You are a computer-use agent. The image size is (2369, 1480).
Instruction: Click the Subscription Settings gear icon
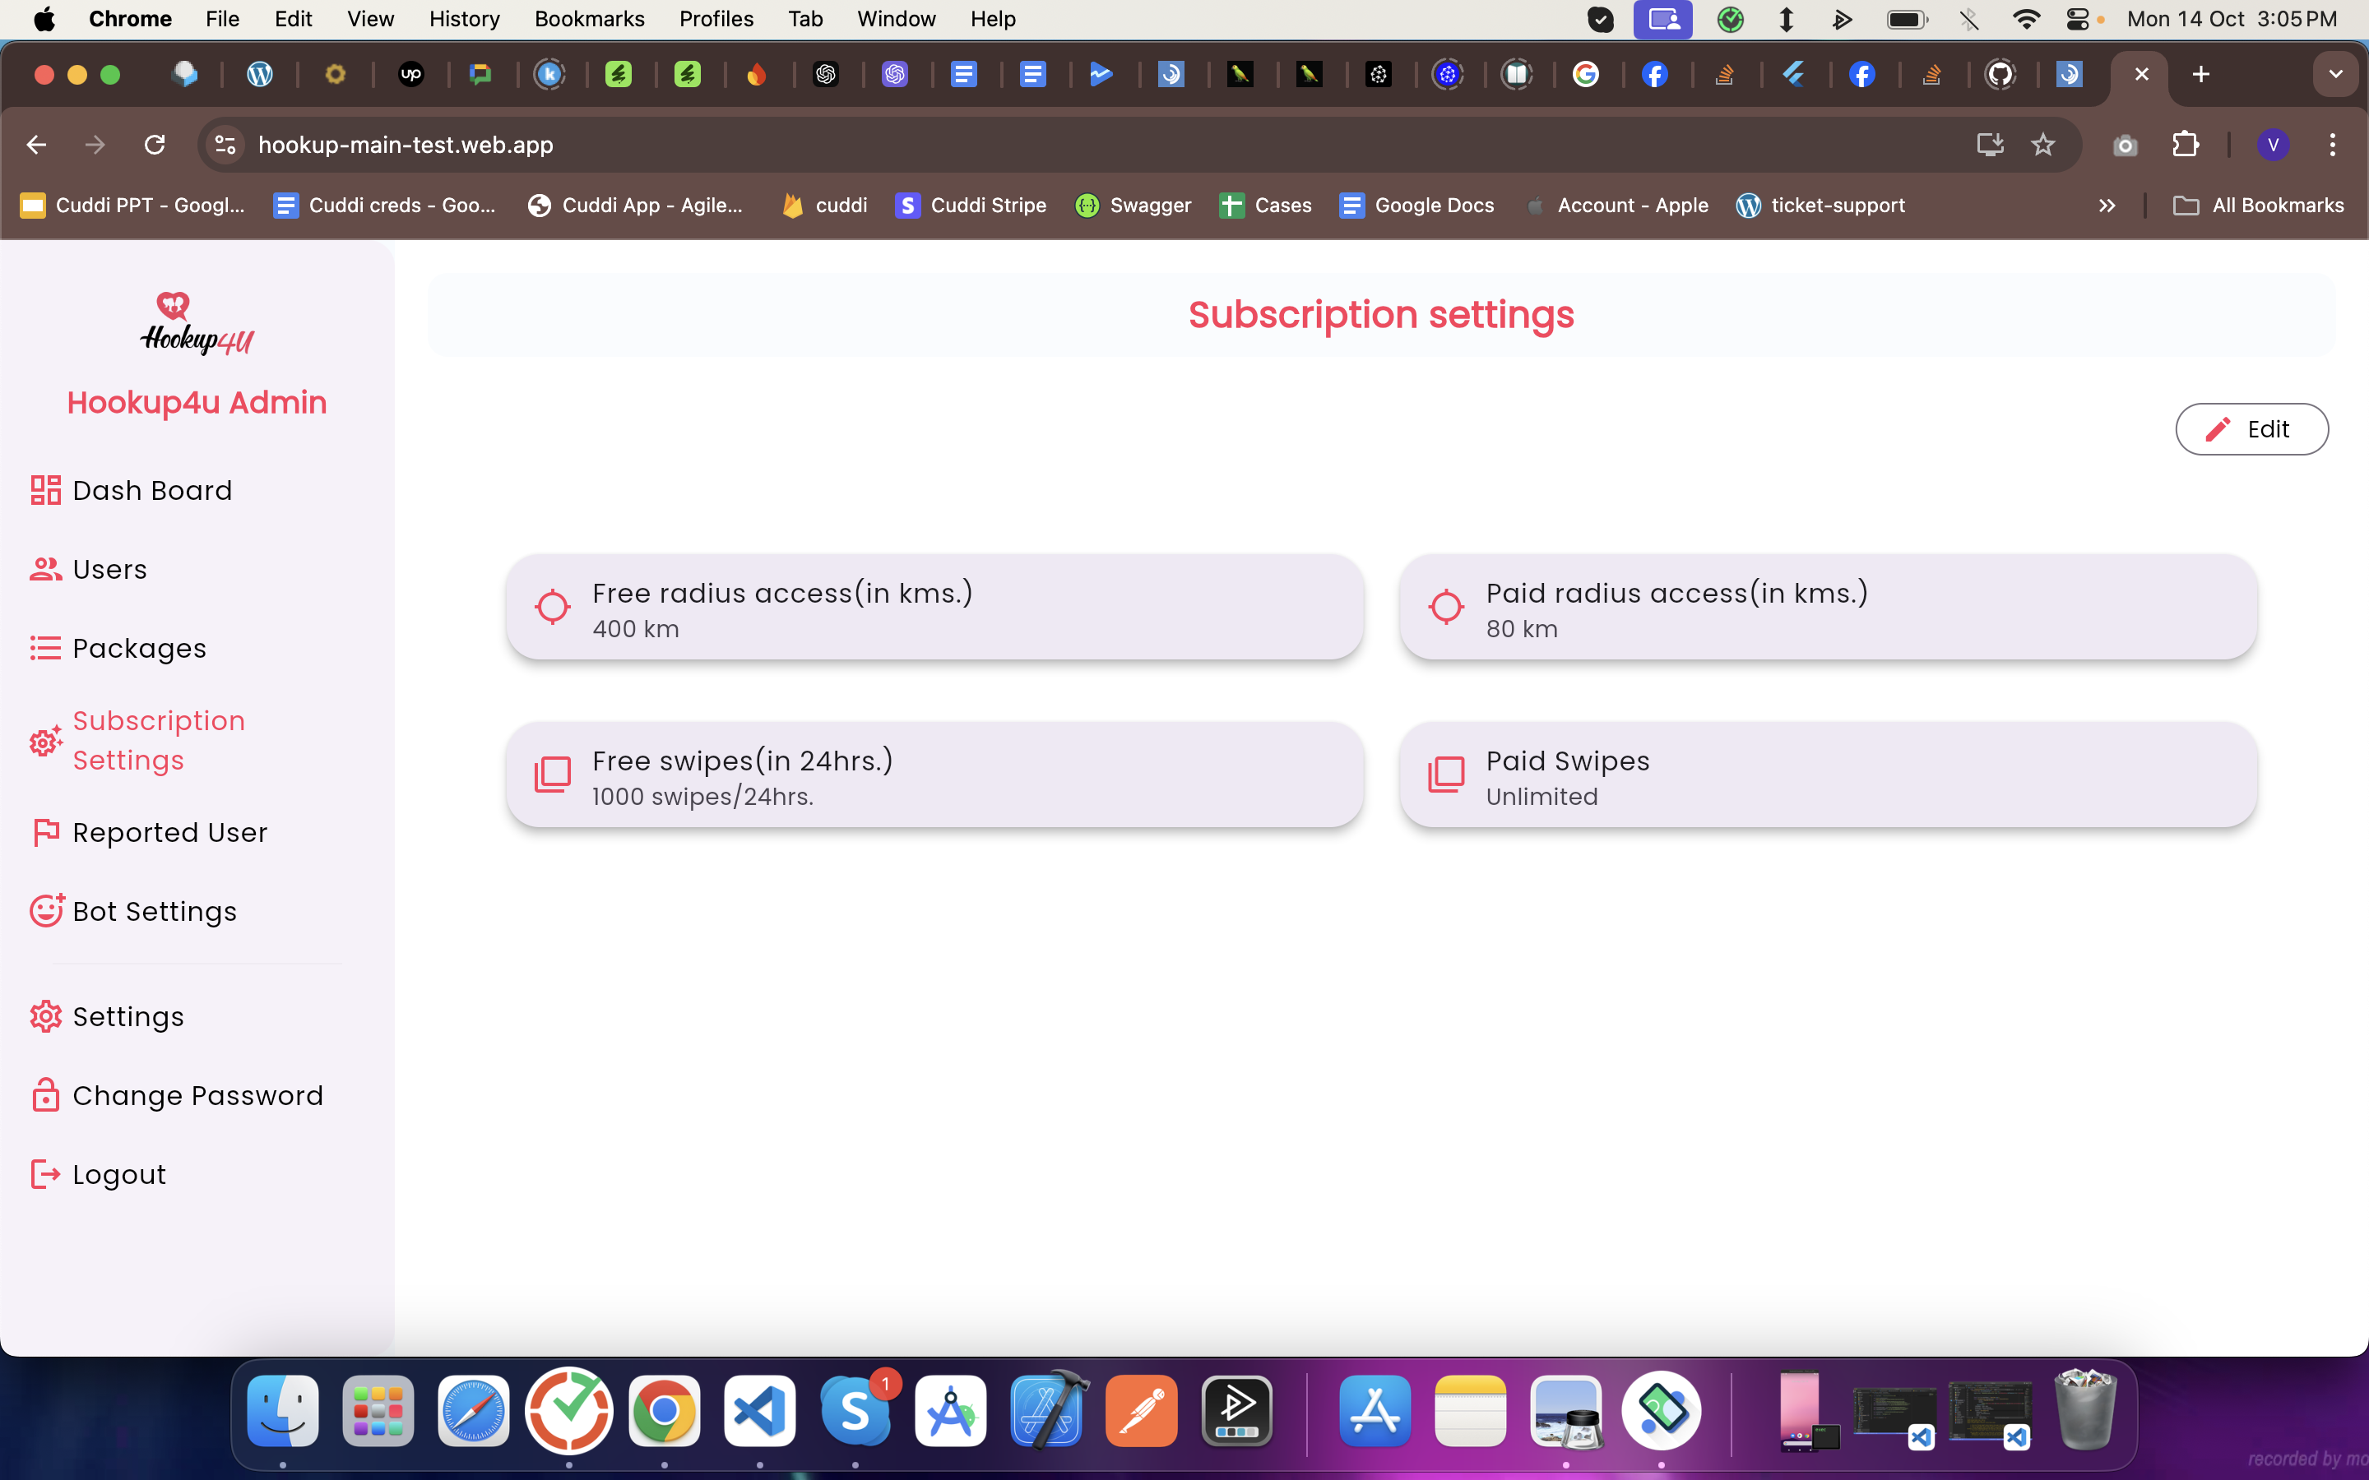45,742
